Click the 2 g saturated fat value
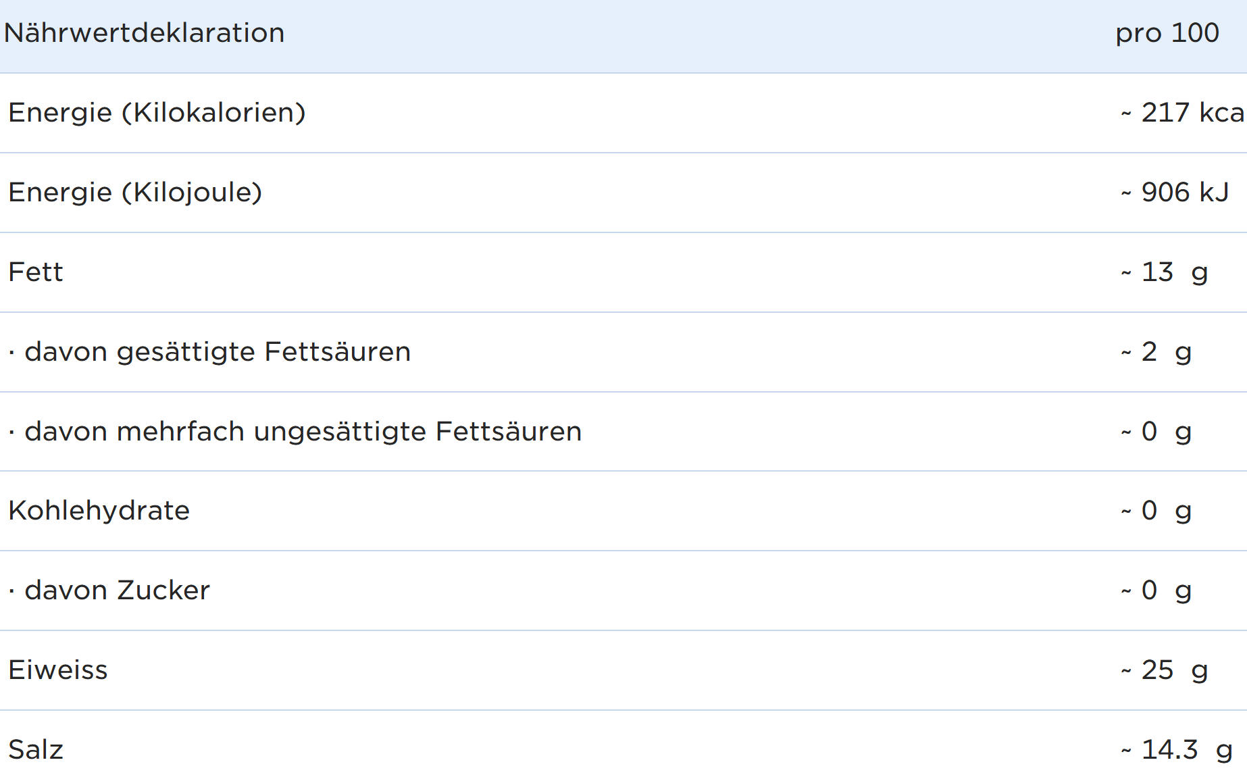 (x=1156, y=352)
